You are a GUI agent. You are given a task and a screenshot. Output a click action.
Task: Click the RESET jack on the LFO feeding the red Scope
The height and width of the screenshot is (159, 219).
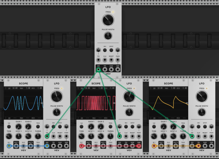[x=132, y=136]
